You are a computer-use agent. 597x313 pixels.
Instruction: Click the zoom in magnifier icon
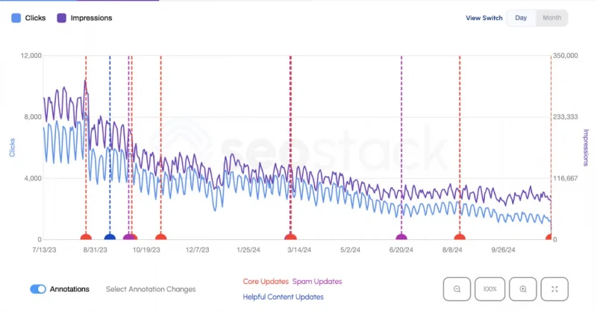click(x=523, y=289)
